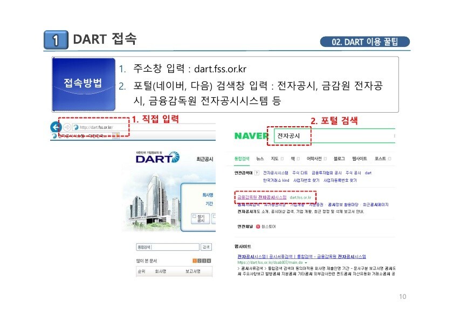Viewport: 454px width, 321px height.
Task: Click related search 주식 다트
Action: (x=300, y=173)
